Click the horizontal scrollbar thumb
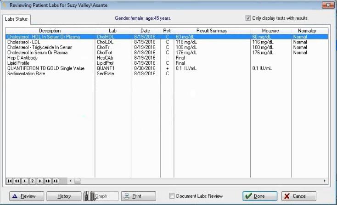The width and height of the screenshot is (337, 205). [x=78, y=181]
